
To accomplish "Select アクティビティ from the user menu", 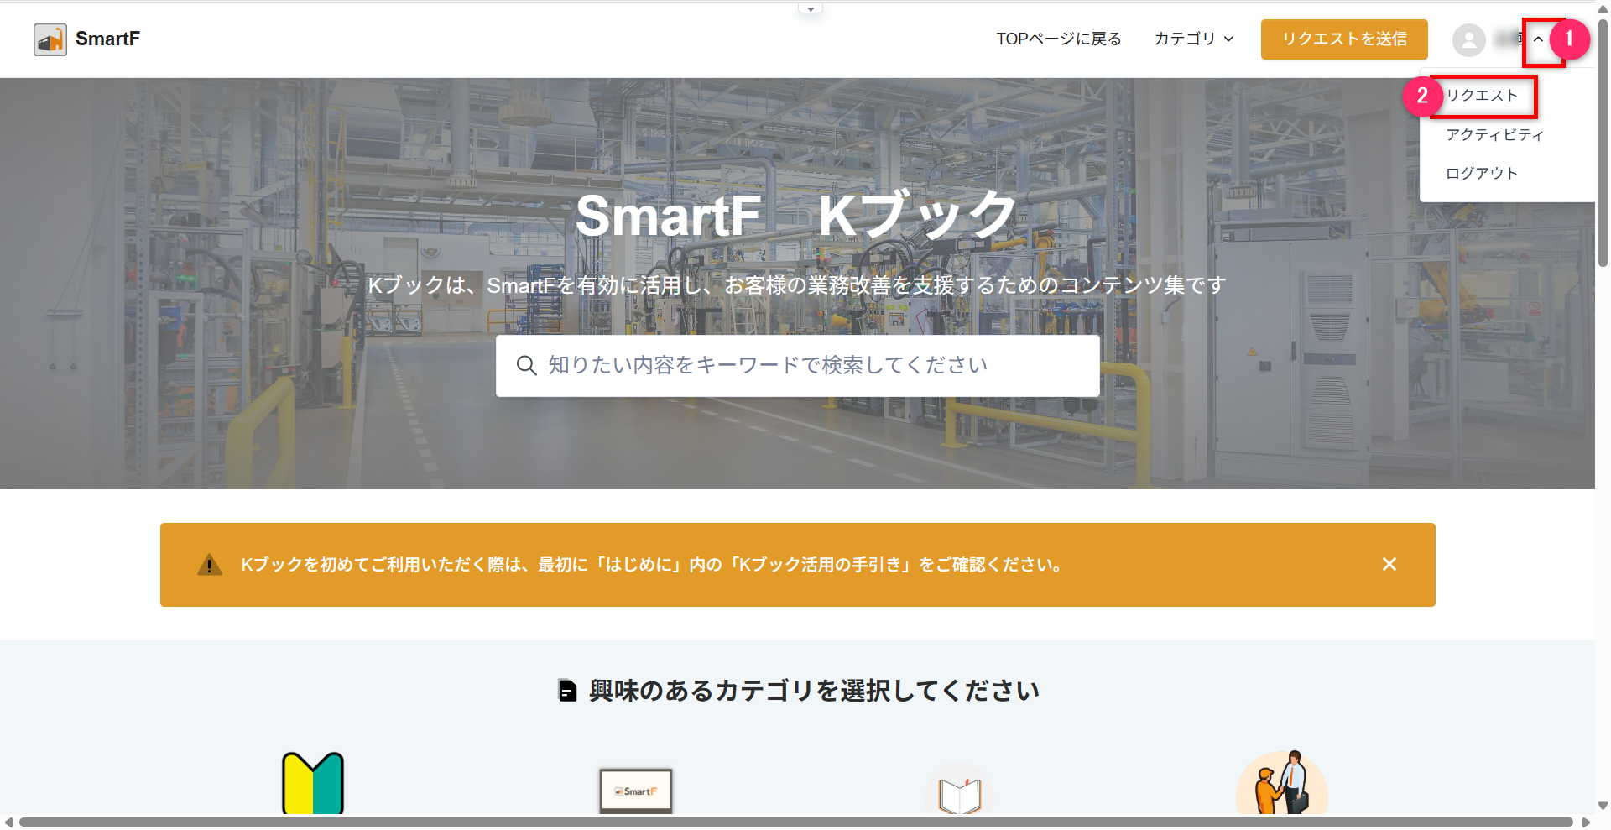I will click(x=1494, y=135).
